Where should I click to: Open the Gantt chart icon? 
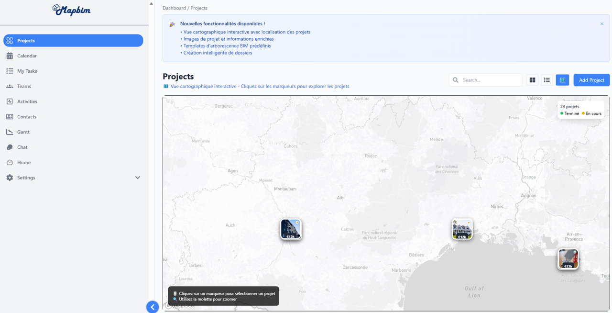point(10,132)
